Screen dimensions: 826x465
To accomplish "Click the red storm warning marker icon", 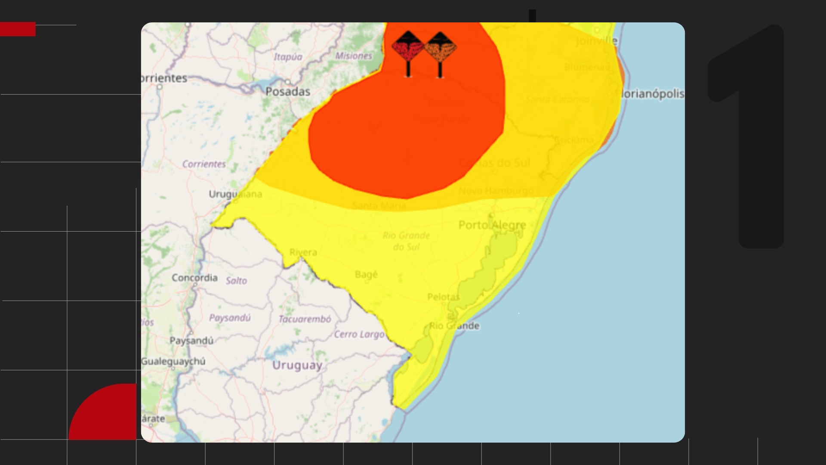I will tap(408, 55).
